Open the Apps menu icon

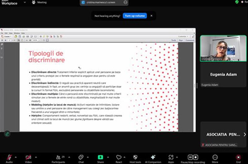point(171,157)
